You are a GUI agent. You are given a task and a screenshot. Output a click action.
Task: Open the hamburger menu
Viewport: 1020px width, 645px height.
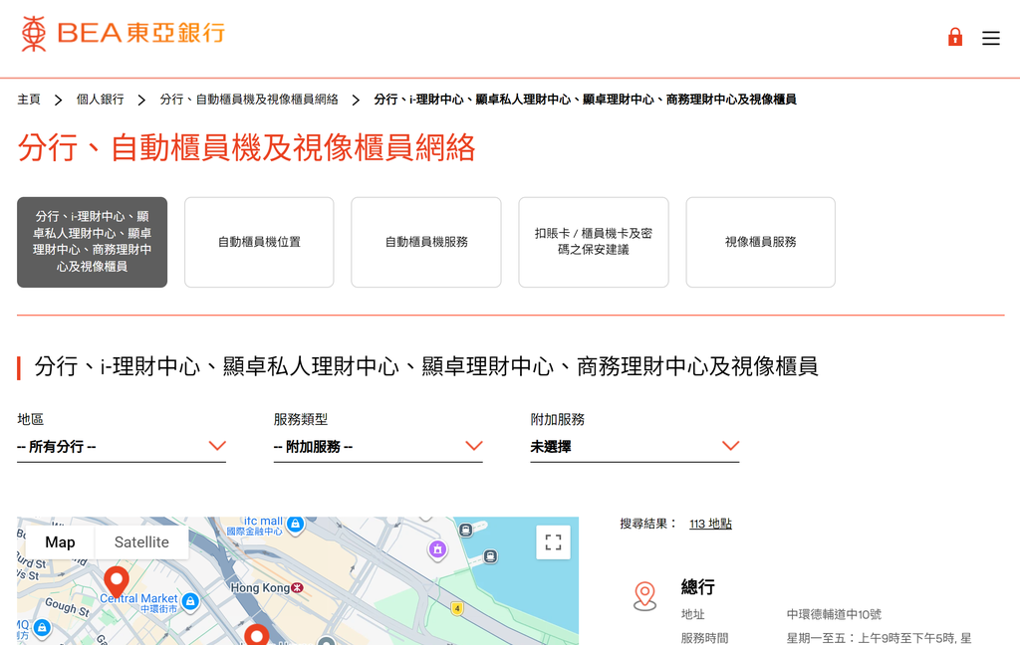click(991, 39)
